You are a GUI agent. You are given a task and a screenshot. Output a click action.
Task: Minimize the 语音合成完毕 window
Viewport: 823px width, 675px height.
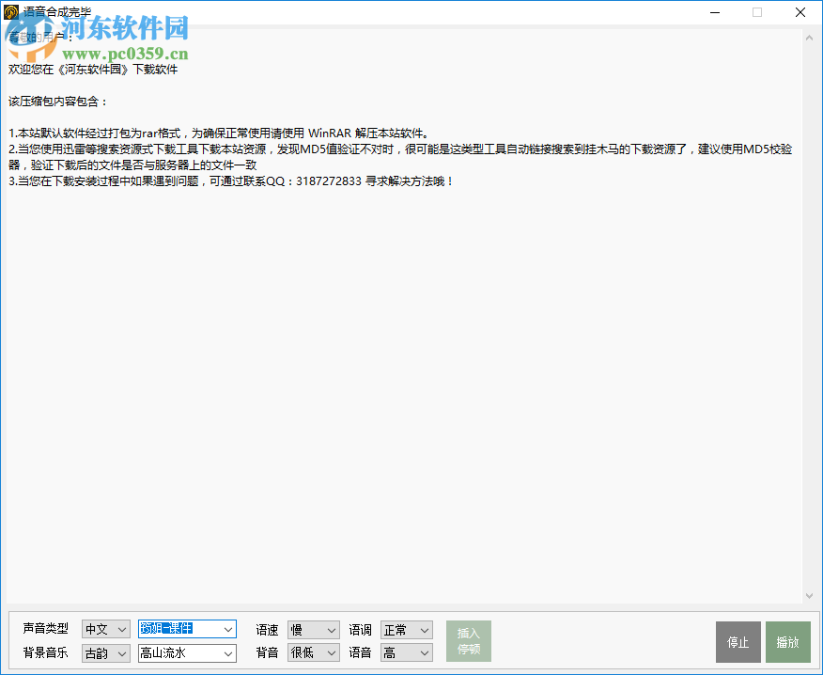pyautogui.click(x=714, y=12)
